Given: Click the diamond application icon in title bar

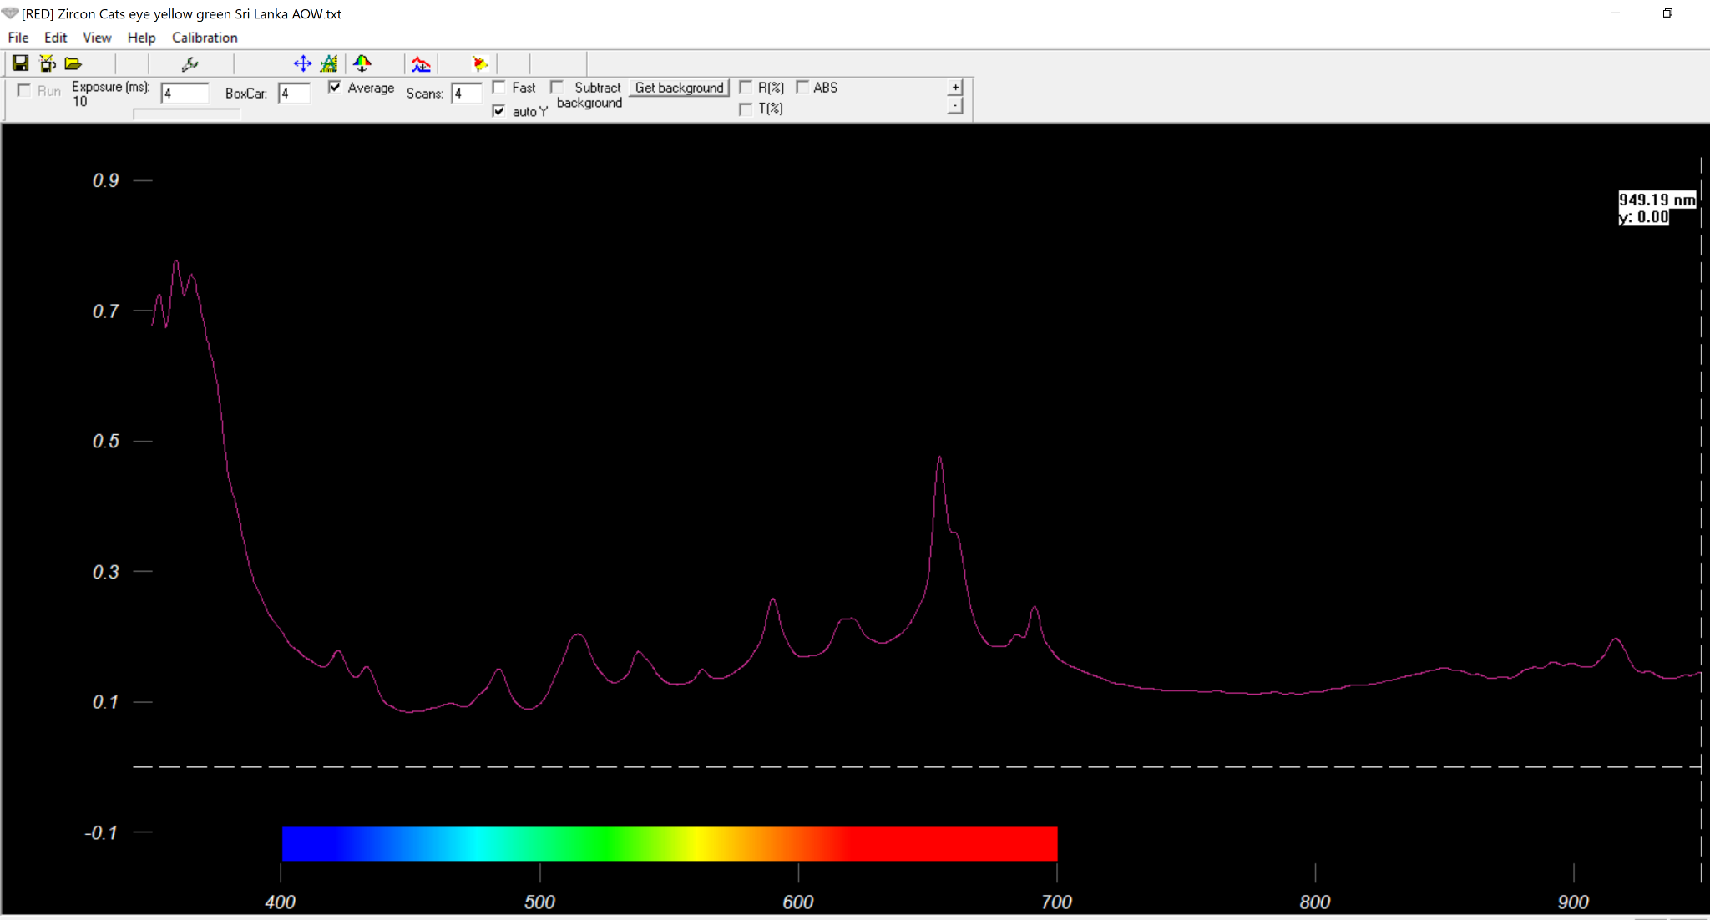Looking at the screenshot, I should [10, 13].
